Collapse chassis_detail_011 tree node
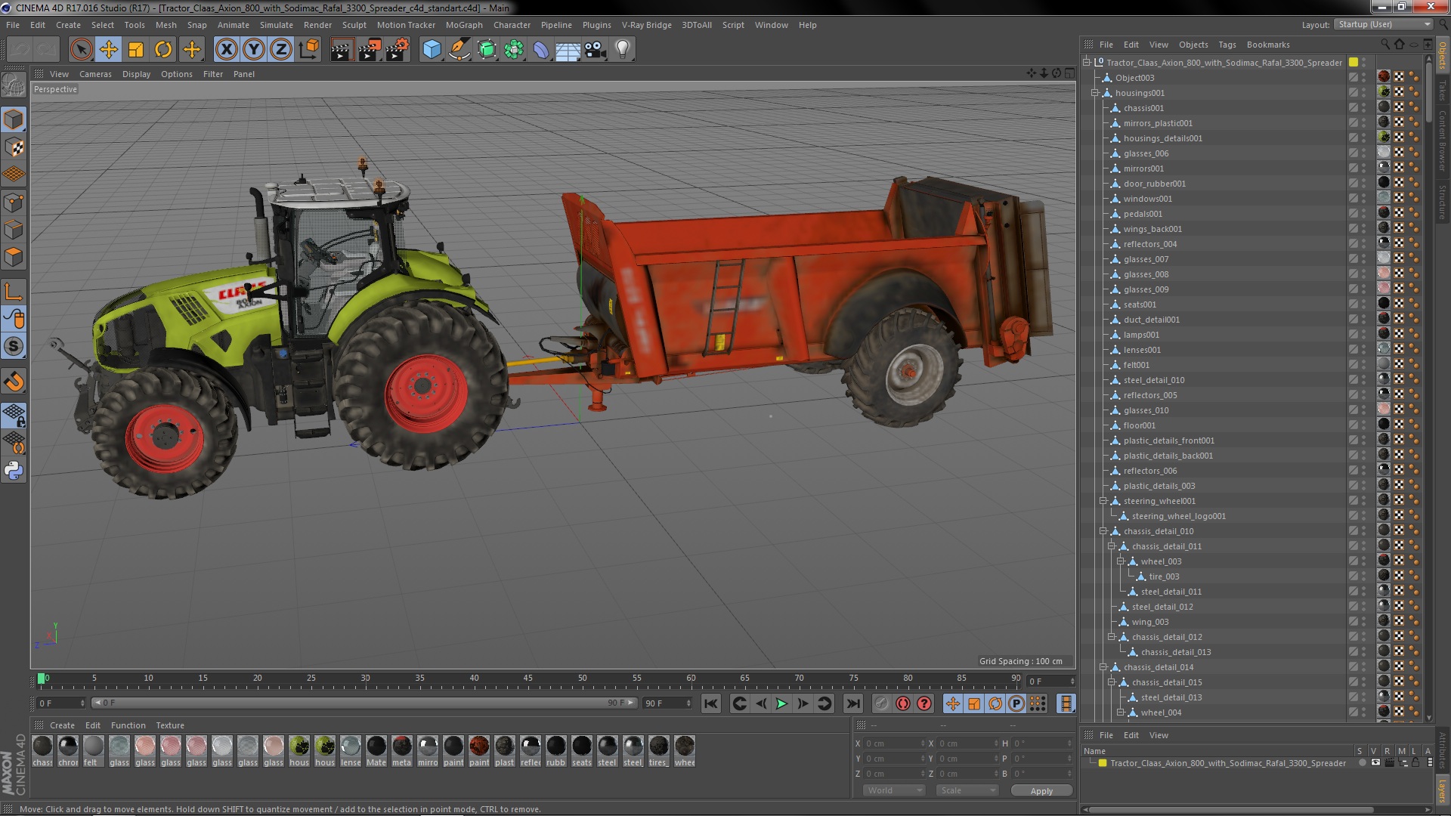The width and height of the screenshot is (1451, 816). 1112,546
